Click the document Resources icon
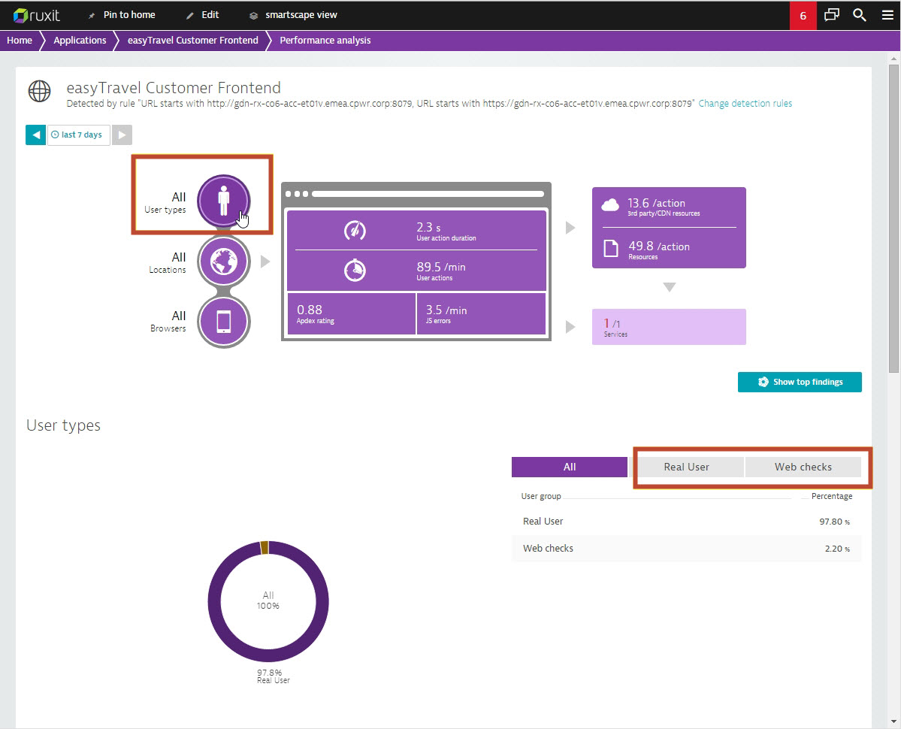This screenshot has width=901, height=729. [611, 248]
